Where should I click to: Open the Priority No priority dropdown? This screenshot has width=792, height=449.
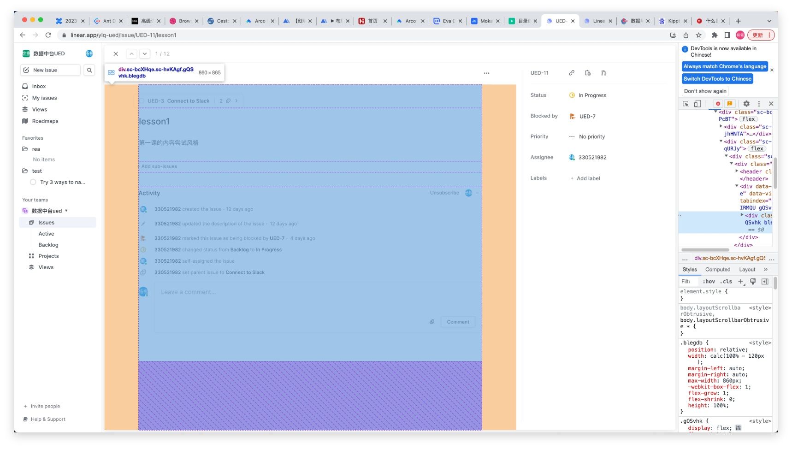587,136
